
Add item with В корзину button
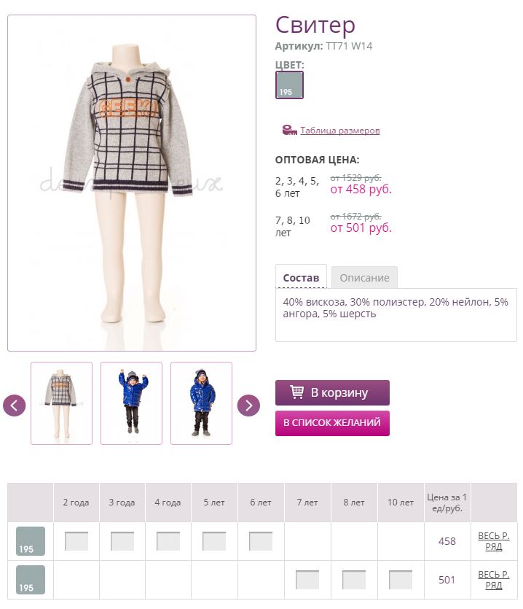pyautogui.click(x=332, y=392)
